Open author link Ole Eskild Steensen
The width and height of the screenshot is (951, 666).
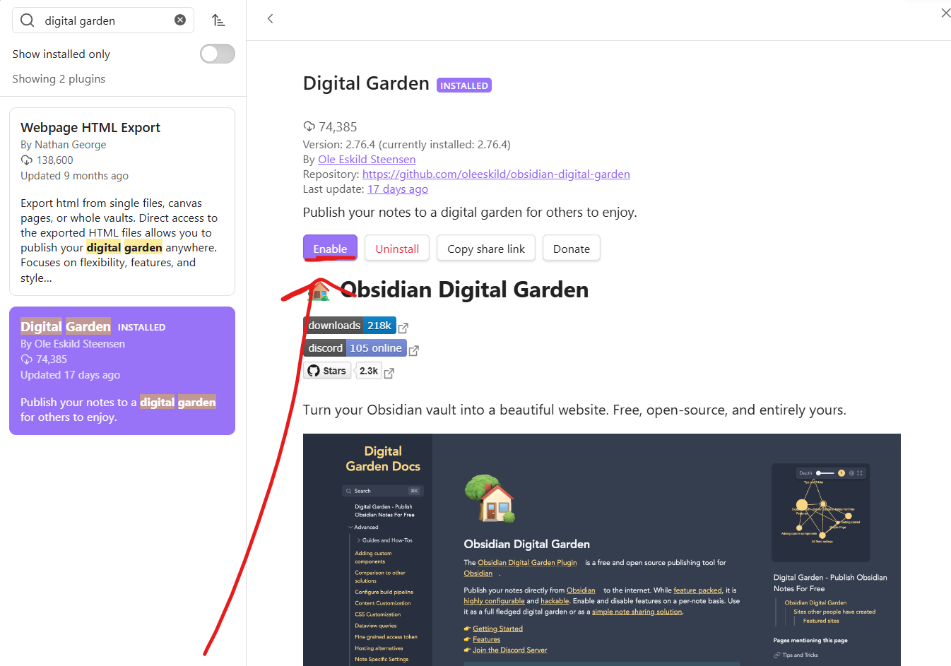click(367, 160)
